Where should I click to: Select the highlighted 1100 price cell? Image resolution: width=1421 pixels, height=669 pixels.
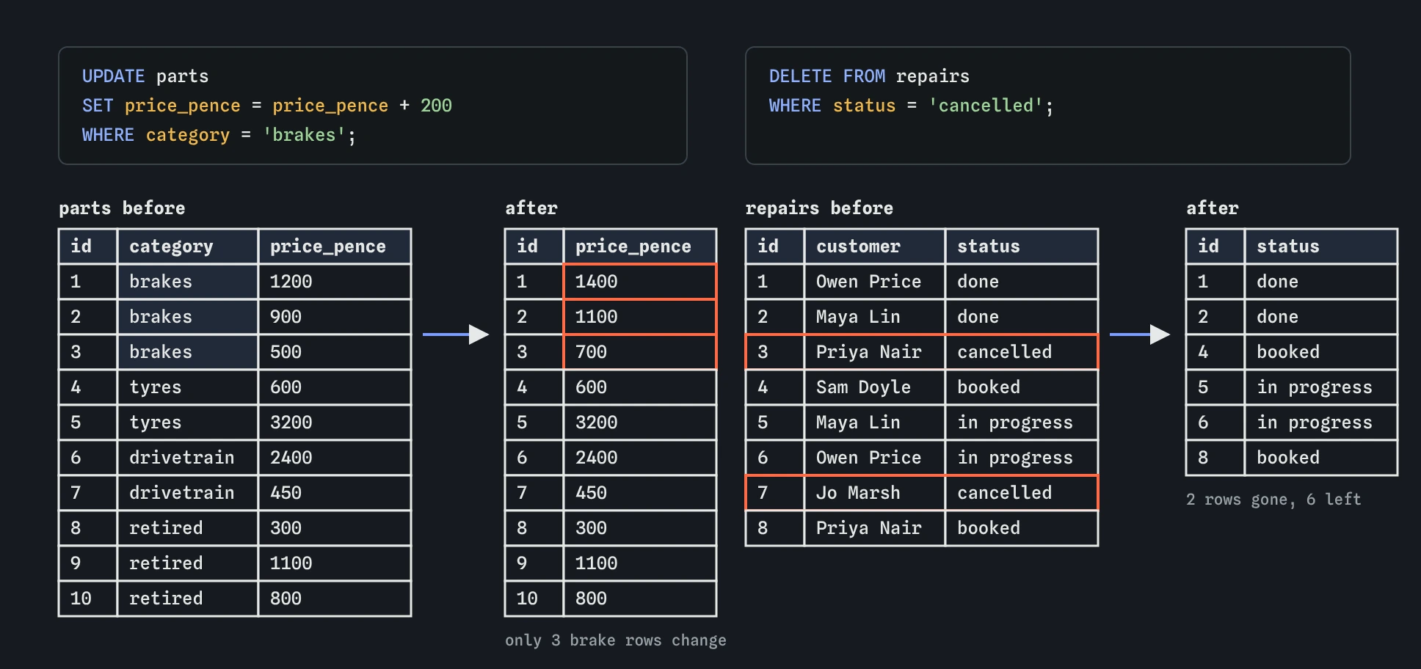(640, 317)
